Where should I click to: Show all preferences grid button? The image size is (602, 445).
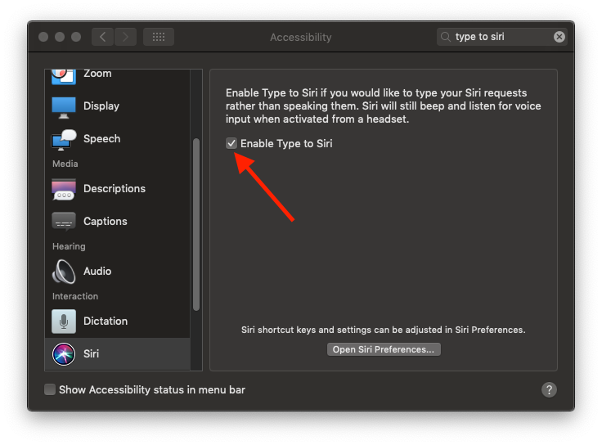(158, 37)
